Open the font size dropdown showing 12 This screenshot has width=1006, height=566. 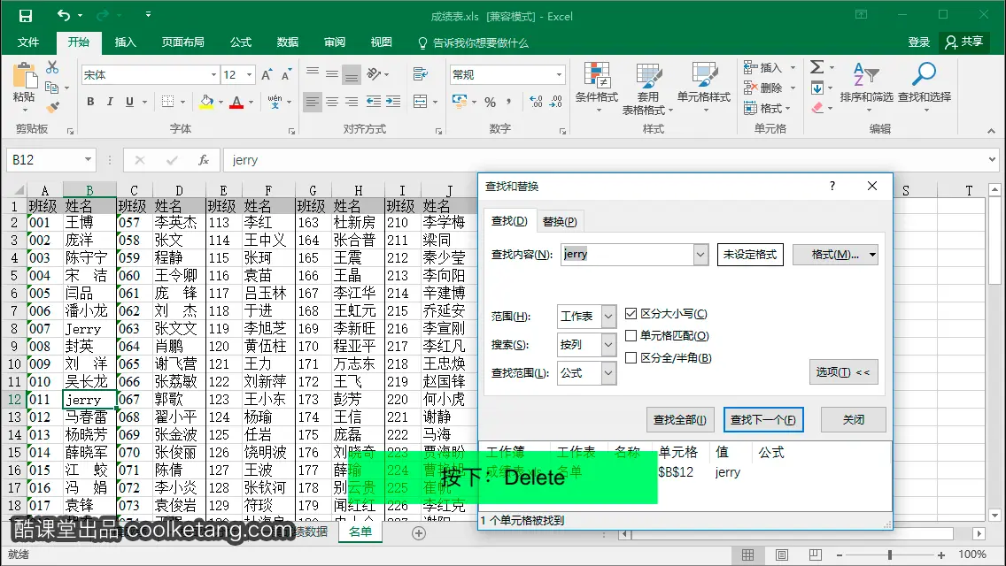[249, 75]
